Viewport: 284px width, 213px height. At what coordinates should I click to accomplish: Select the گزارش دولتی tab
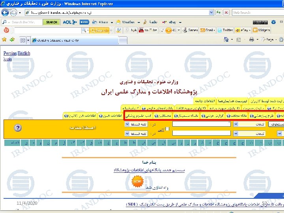point(213,116)
